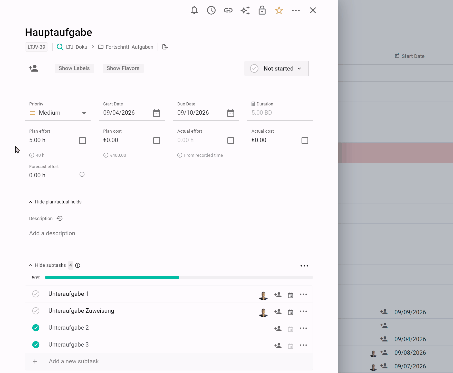The image size is (453, 373).
Task: Toggle the Plan cost checkbox
Action: [x=157, y=141]
